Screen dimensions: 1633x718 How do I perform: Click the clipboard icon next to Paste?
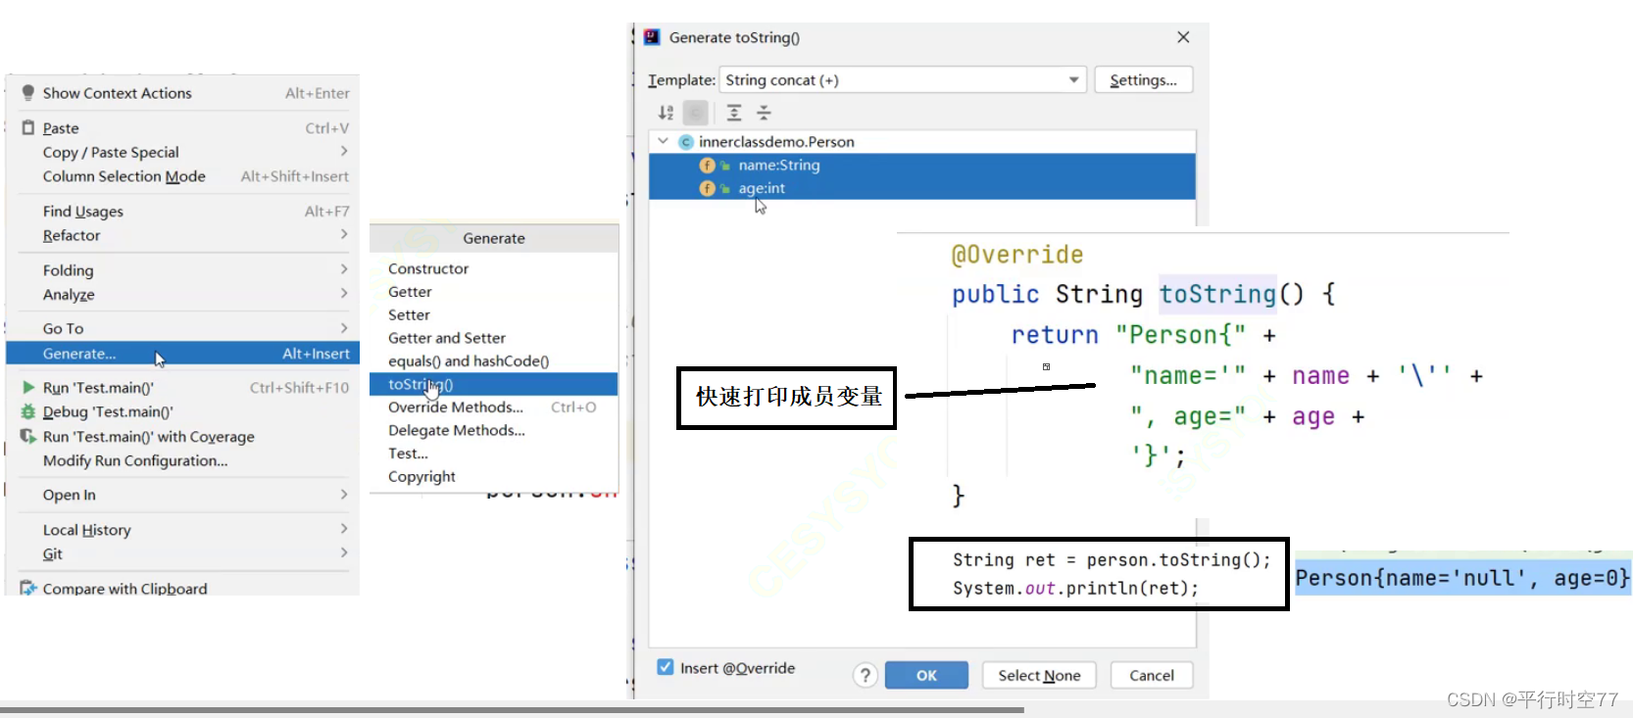coord(28,127)
